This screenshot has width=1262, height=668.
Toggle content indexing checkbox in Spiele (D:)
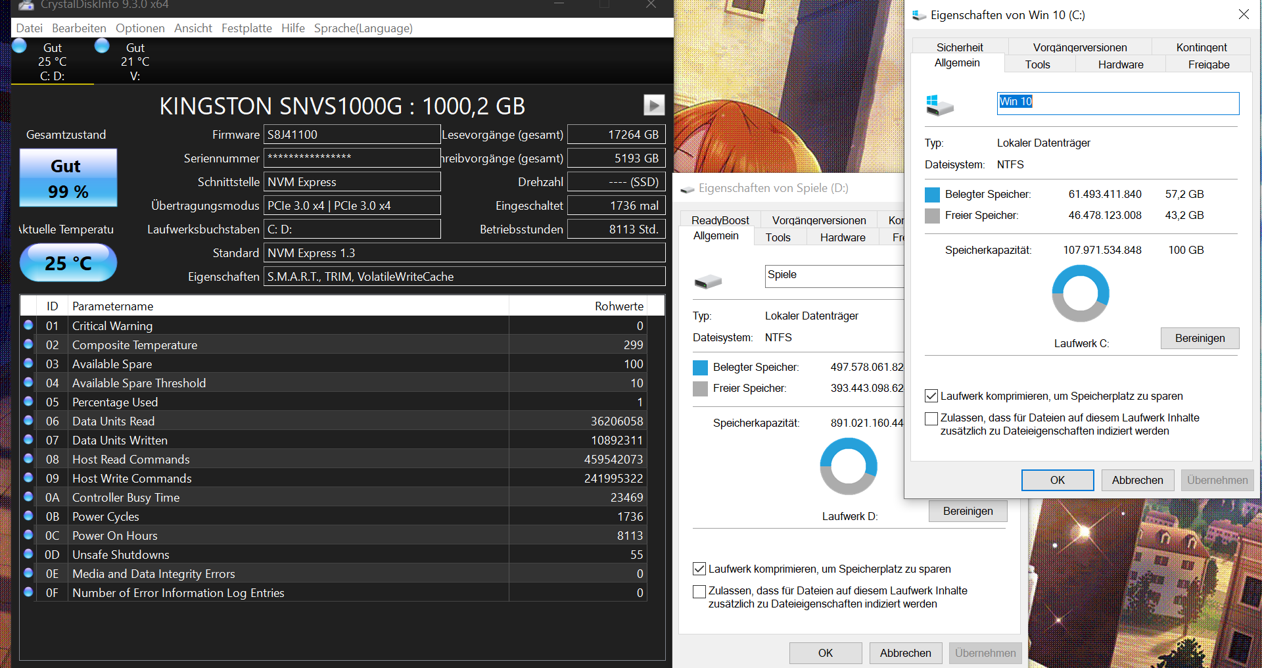[x=699, y=592]
